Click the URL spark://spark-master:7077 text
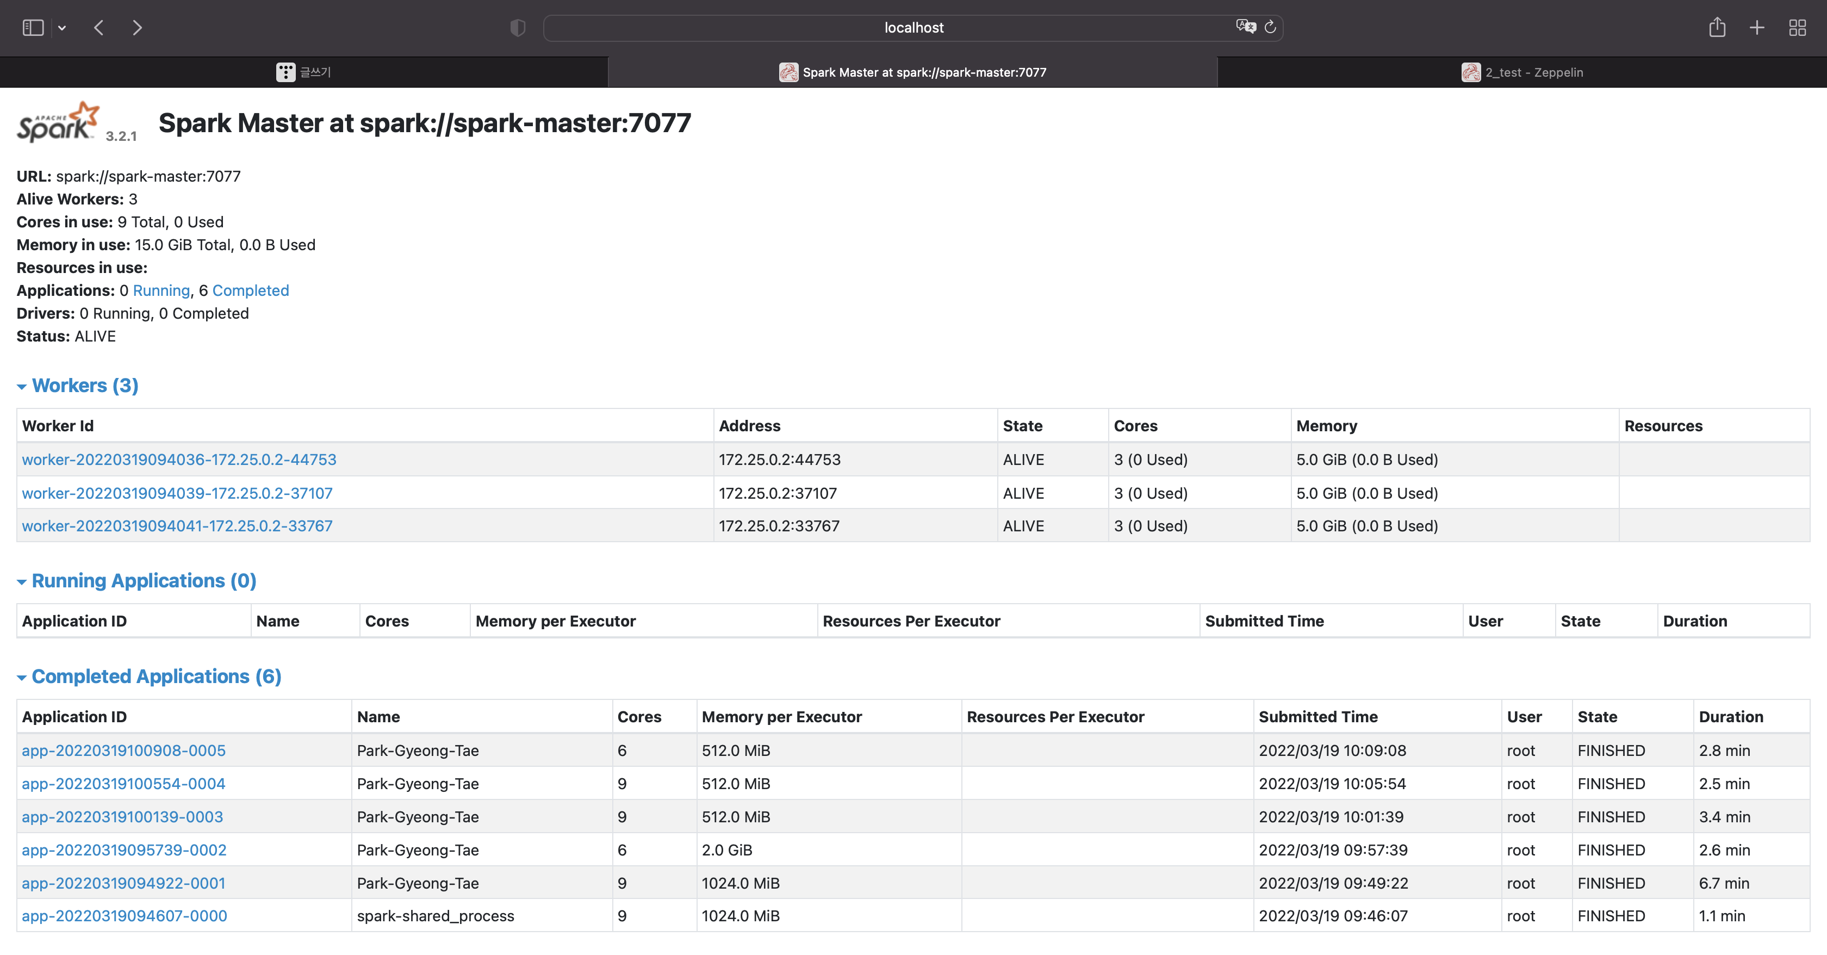 (x=128, y=176)
